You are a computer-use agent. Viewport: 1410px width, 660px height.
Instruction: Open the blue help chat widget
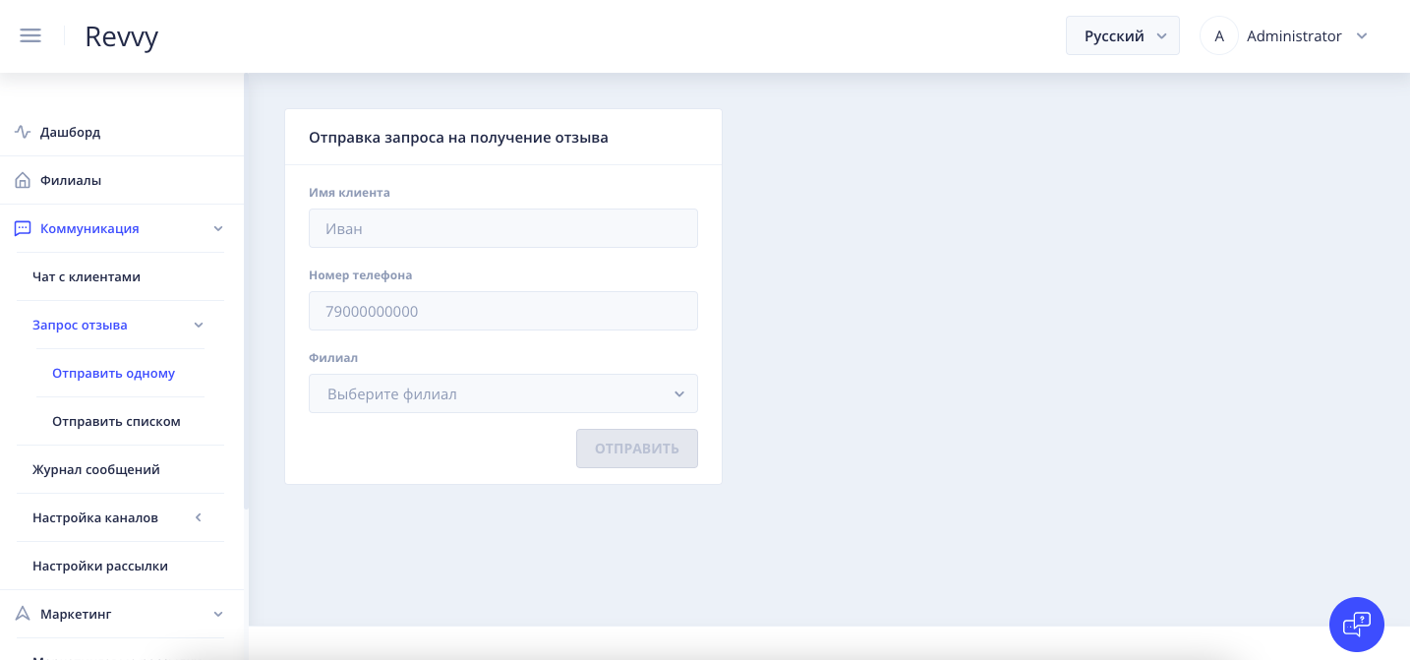pos(1357,625)
